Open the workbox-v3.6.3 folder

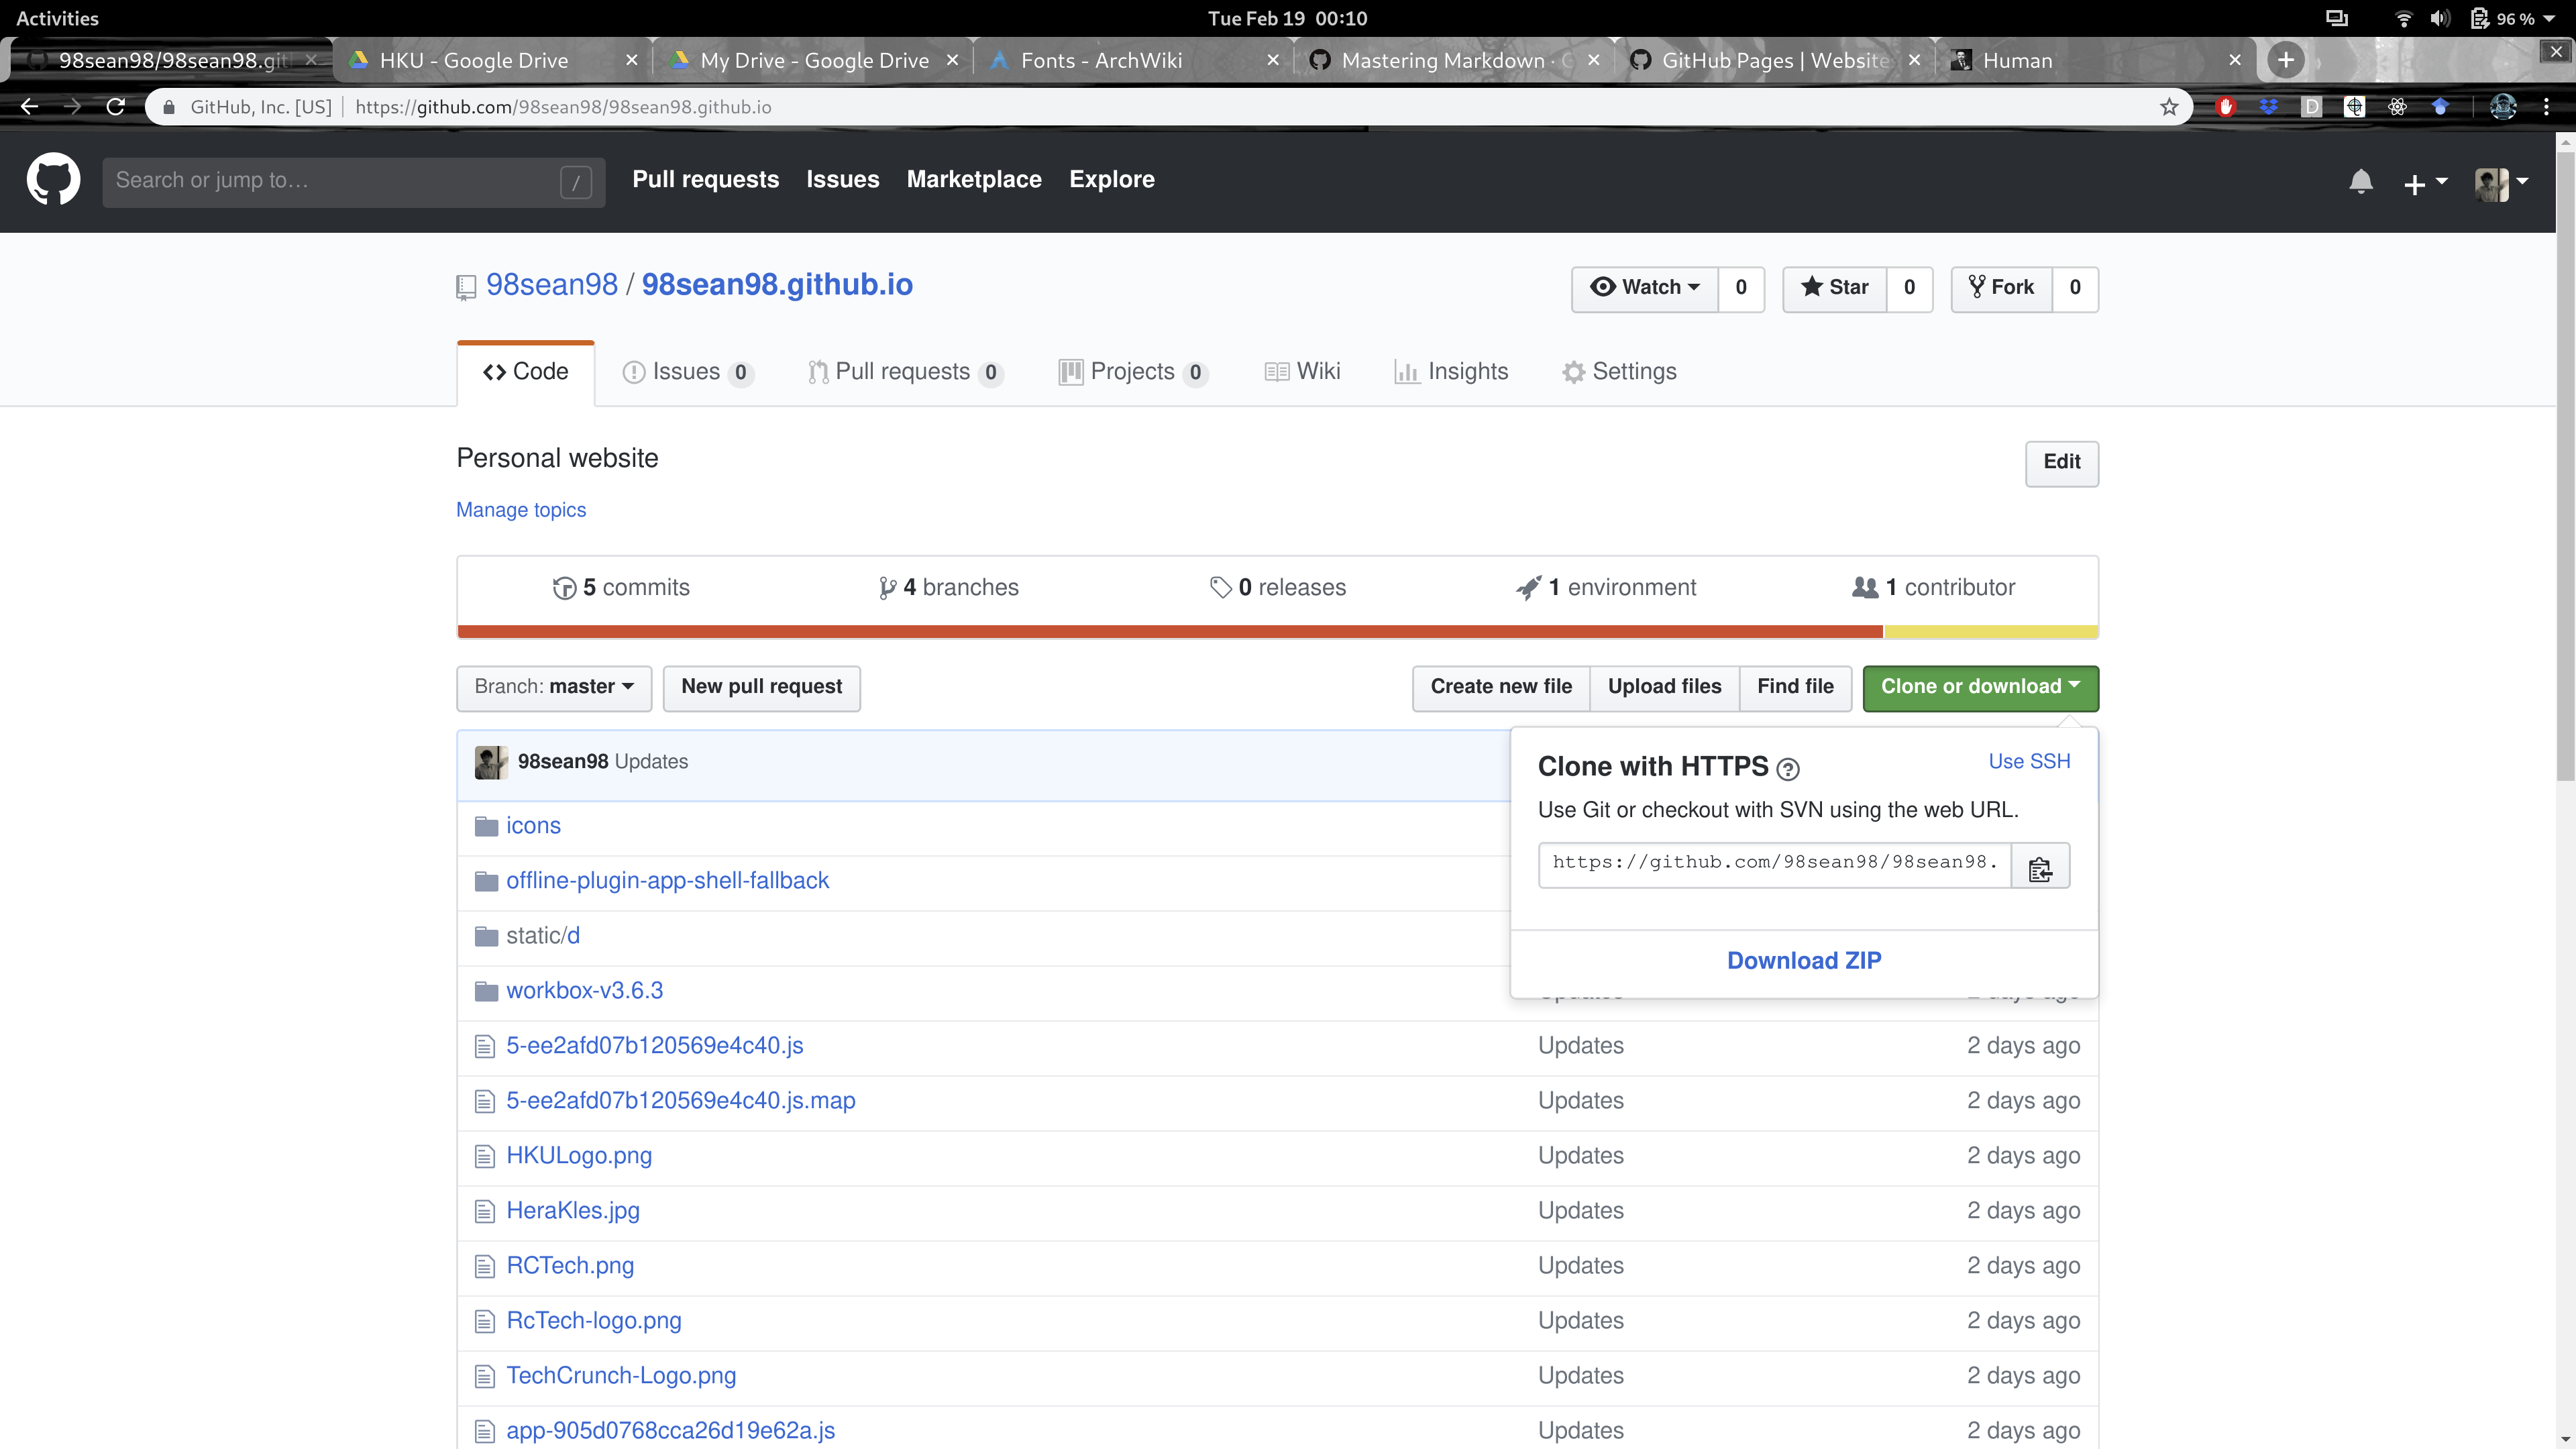[x=584, y=991]
